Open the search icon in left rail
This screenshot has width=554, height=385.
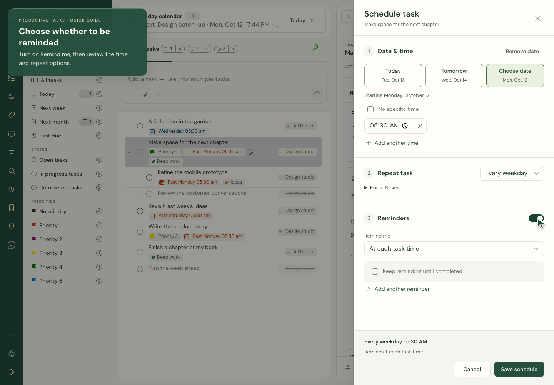(12, 171)
